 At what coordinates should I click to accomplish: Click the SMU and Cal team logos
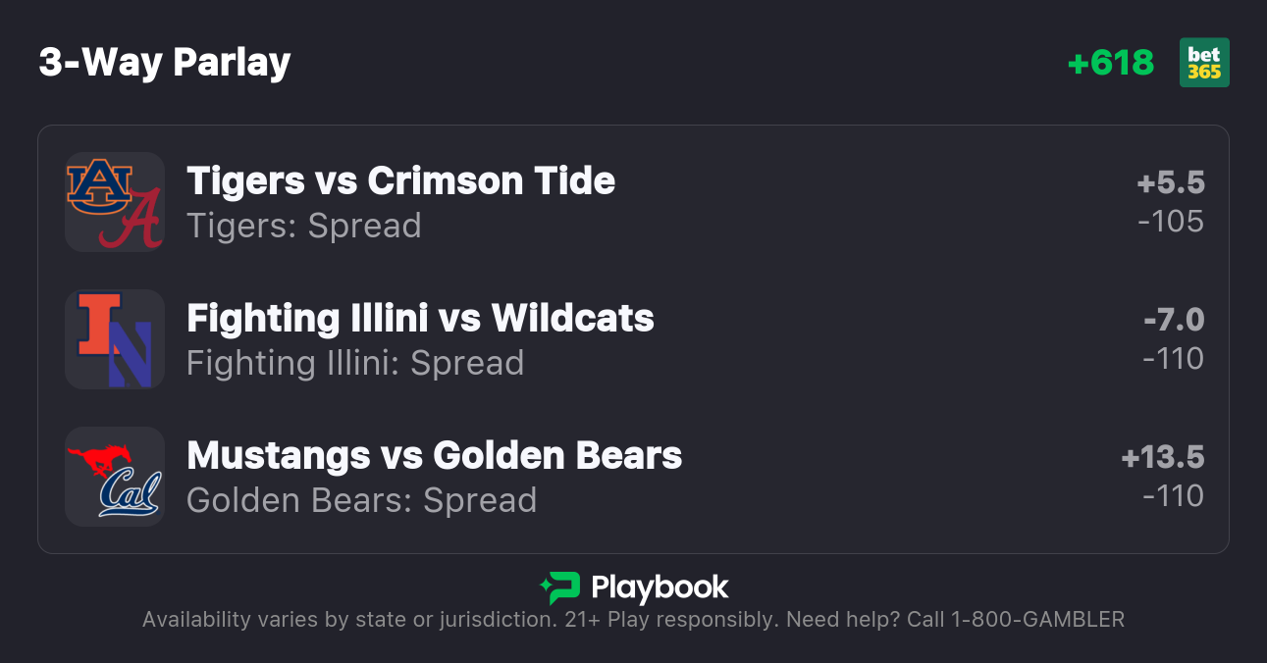114,477
